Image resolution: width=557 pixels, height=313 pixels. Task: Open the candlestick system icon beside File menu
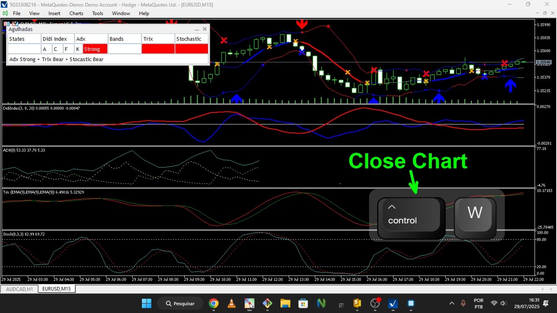(6, 13)
